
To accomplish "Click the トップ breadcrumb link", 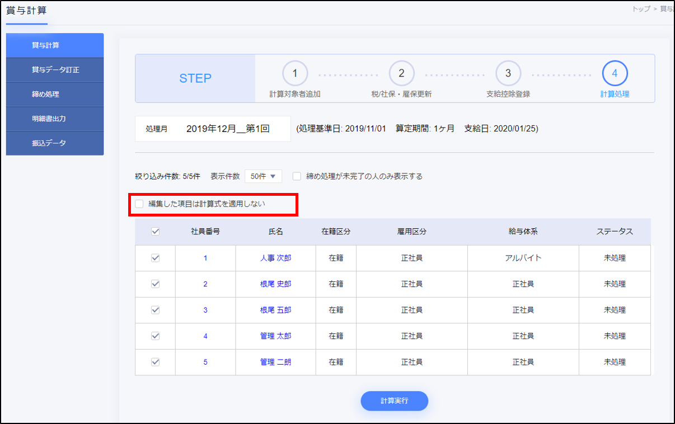I will (x=641, y=9).
